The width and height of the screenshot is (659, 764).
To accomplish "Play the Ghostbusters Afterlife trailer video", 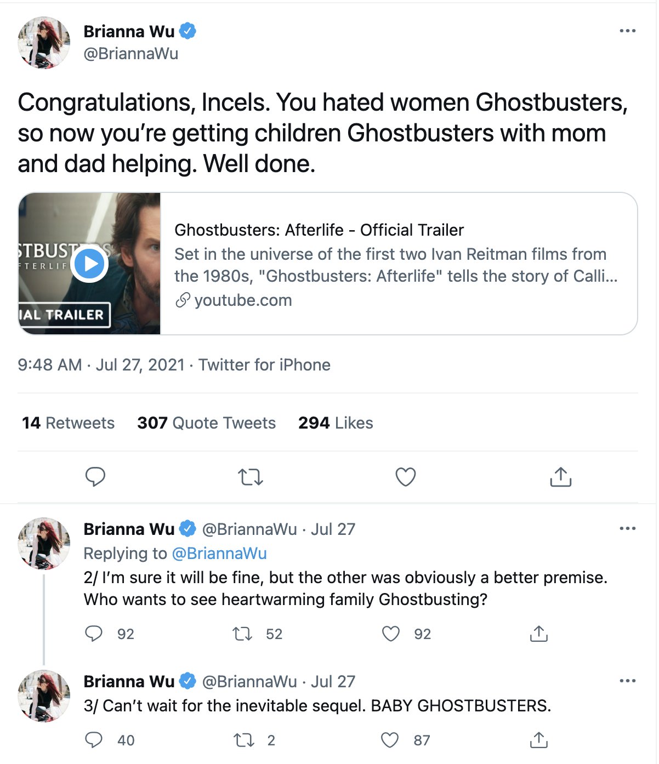I will 90,264.
